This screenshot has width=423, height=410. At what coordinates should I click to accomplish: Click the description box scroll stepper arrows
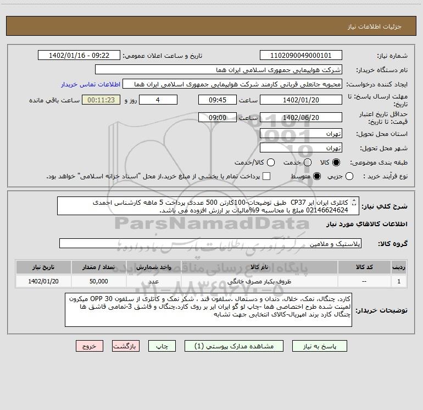pos(354,202)
